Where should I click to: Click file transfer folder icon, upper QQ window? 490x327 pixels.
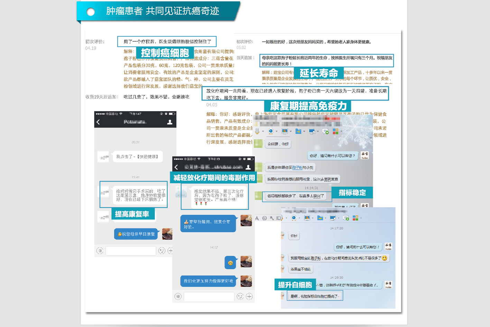pyautogui.click(x=298, y=131)
